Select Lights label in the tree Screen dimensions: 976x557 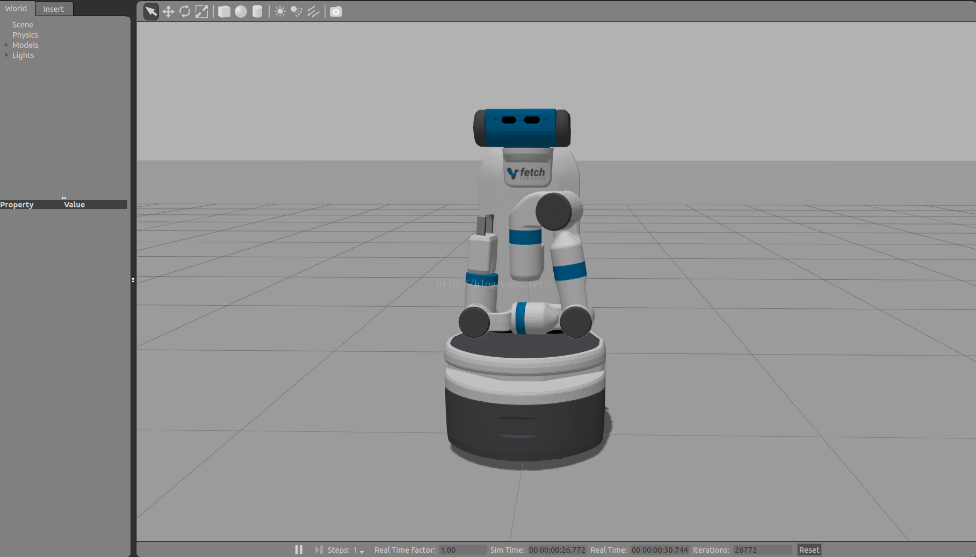point(23,55)
